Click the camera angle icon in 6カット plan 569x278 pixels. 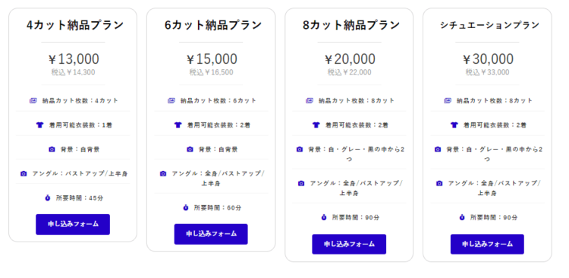163,174
